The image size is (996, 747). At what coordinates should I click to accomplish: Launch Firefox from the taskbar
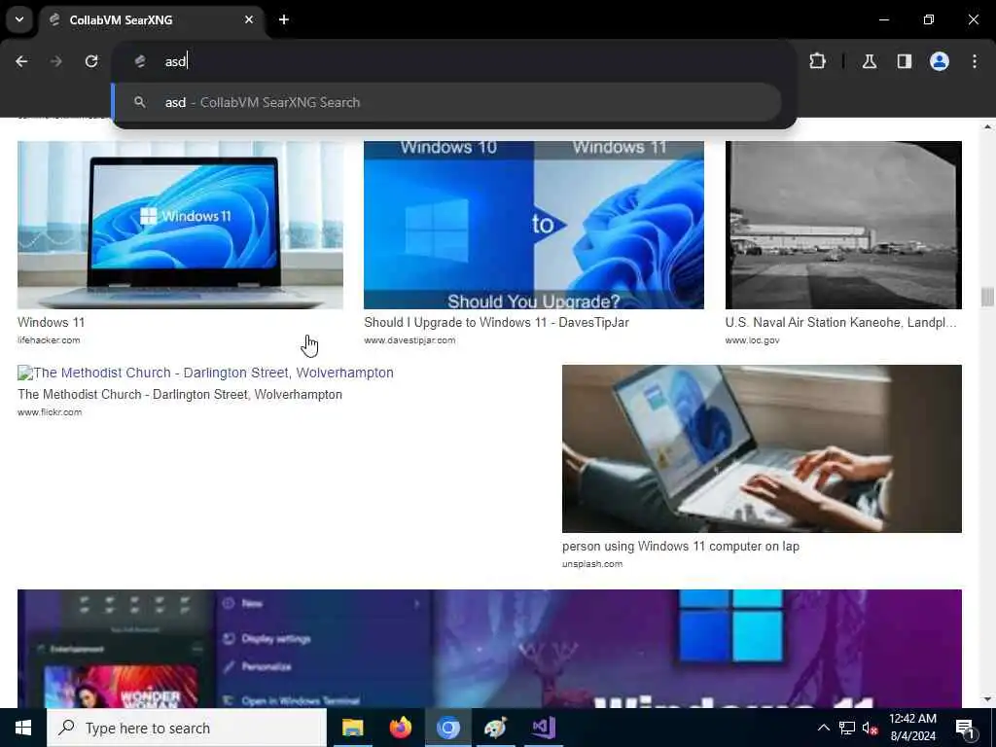tap(400, 728)
